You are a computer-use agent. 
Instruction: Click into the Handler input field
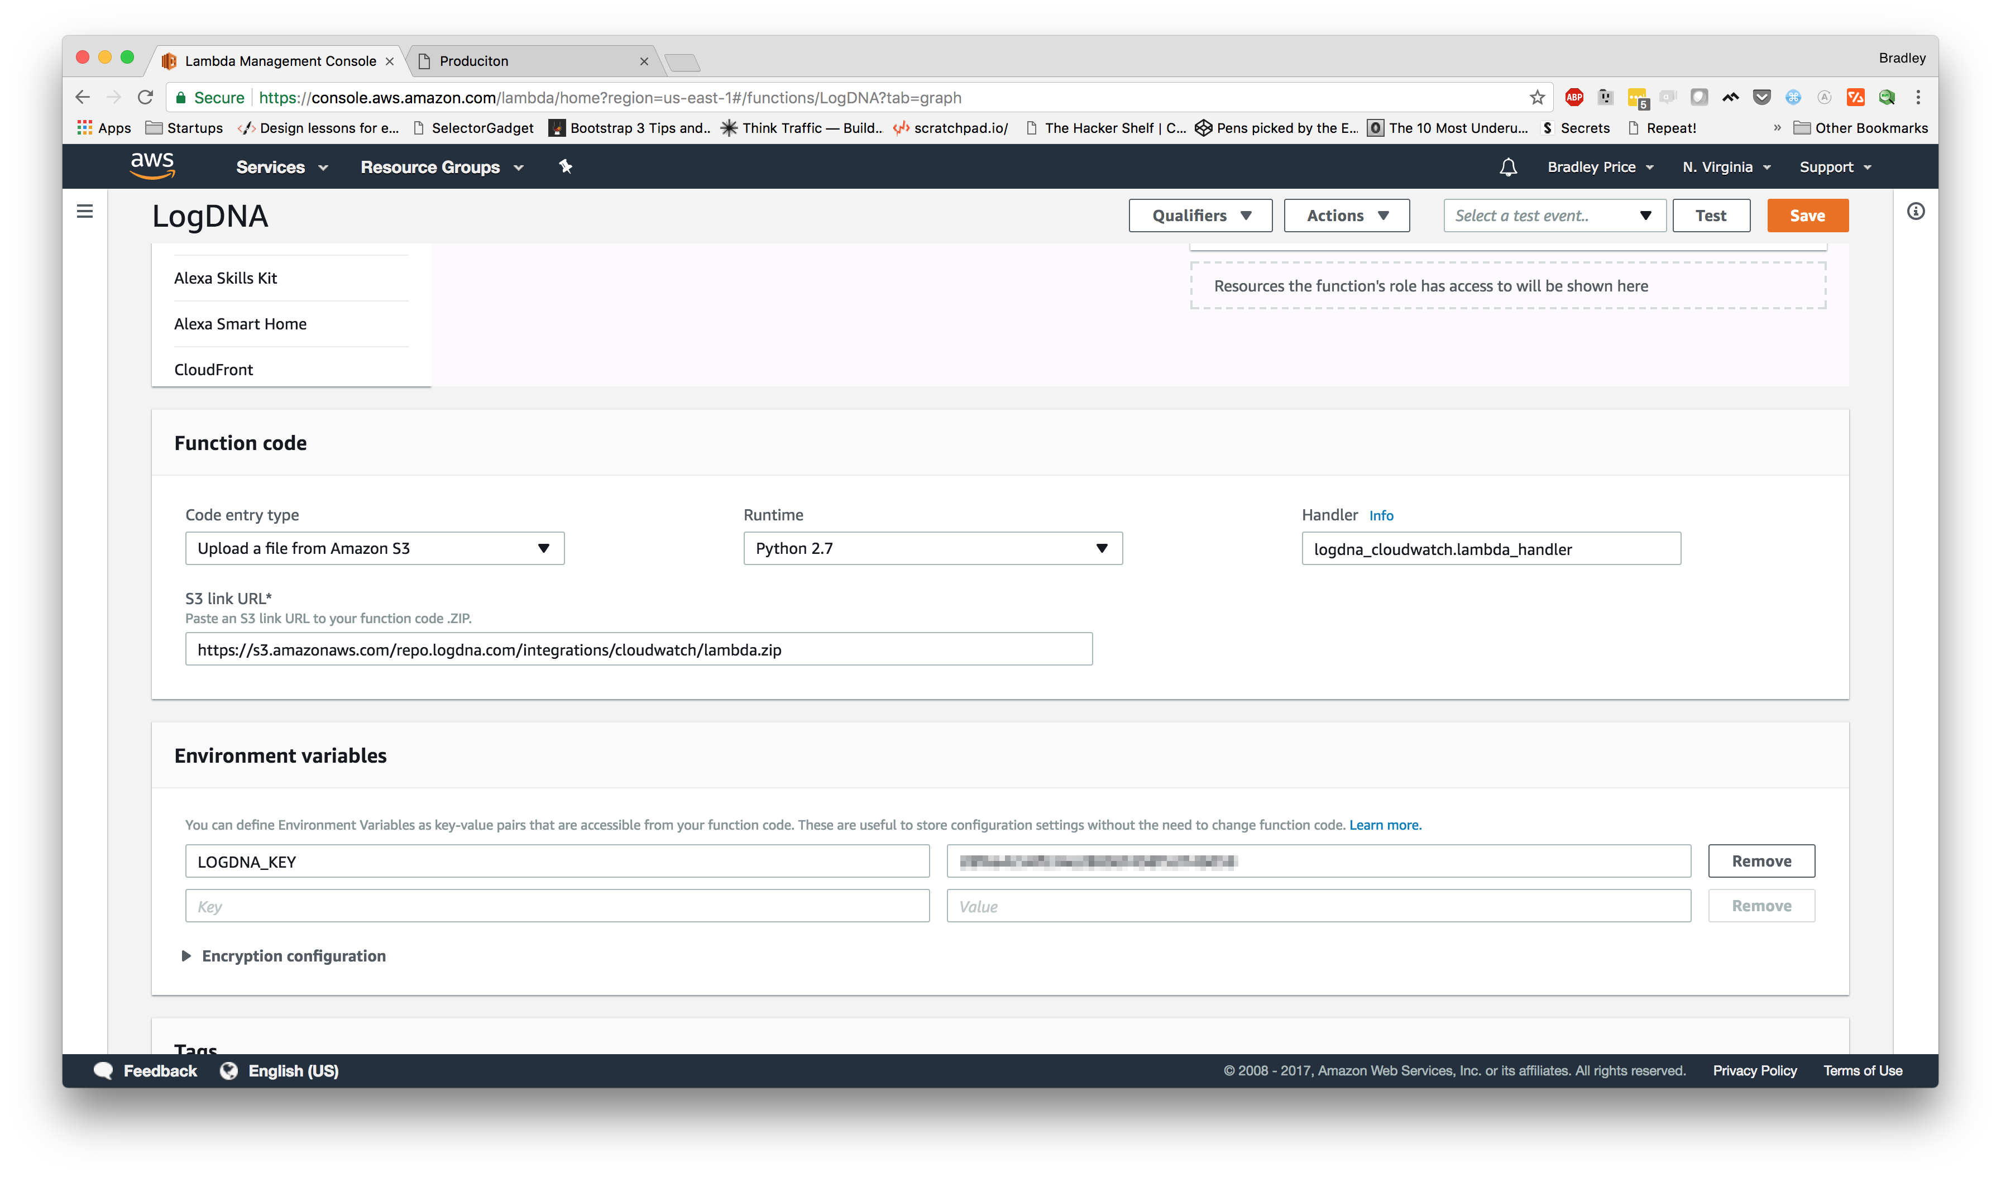(x=1491, y=549)
